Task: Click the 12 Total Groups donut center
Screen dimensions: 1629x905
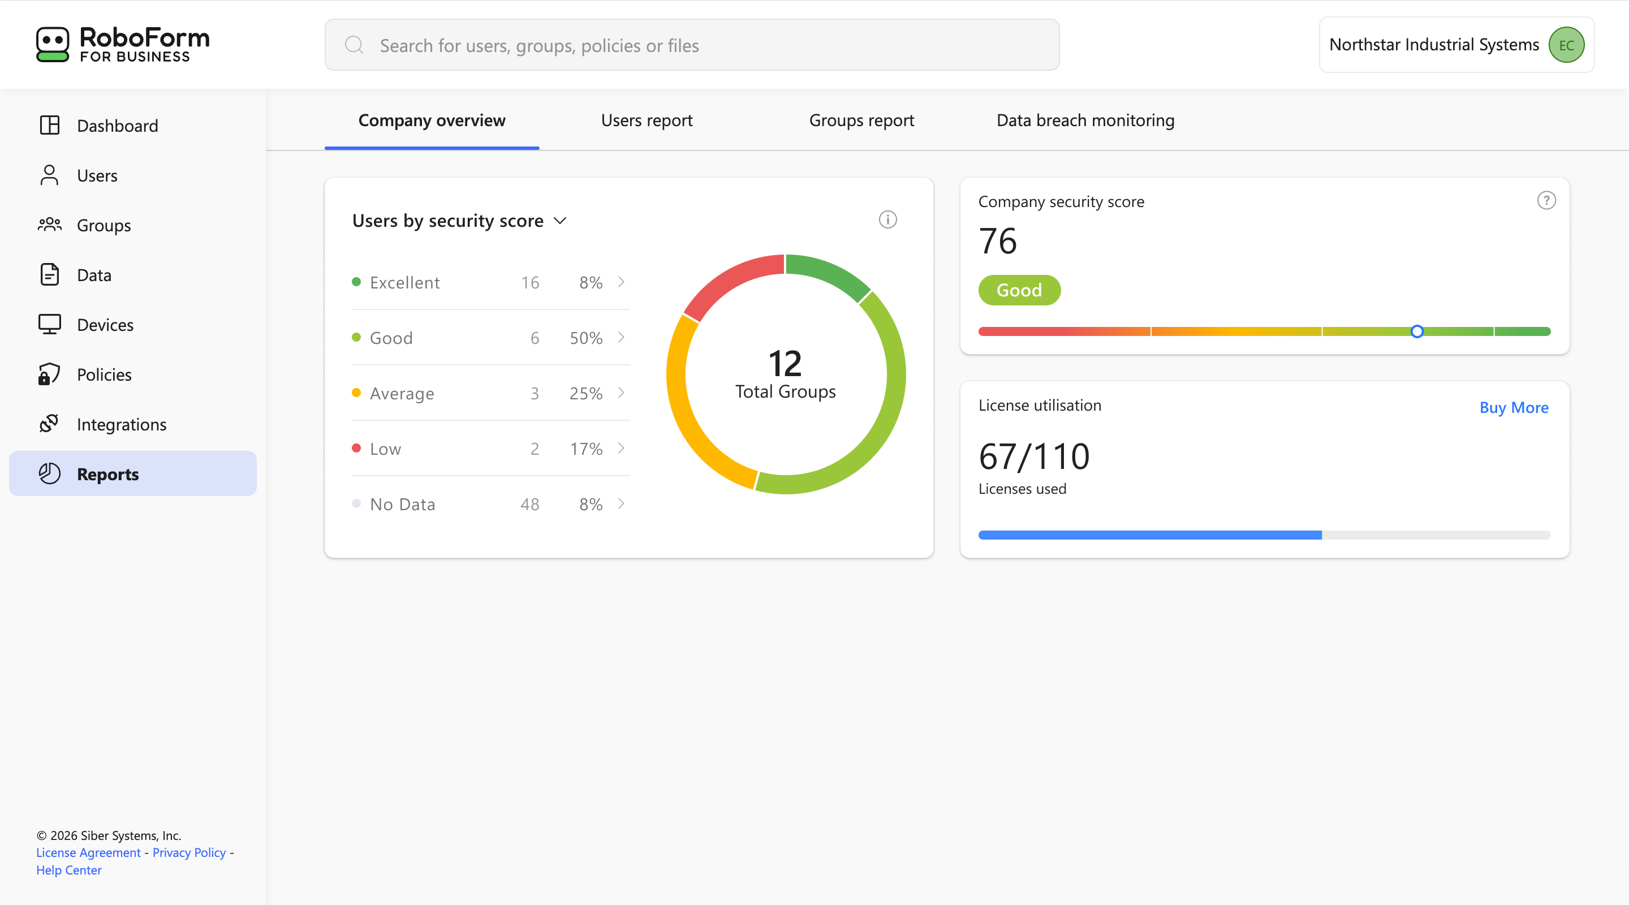Action: coord(786,374)
